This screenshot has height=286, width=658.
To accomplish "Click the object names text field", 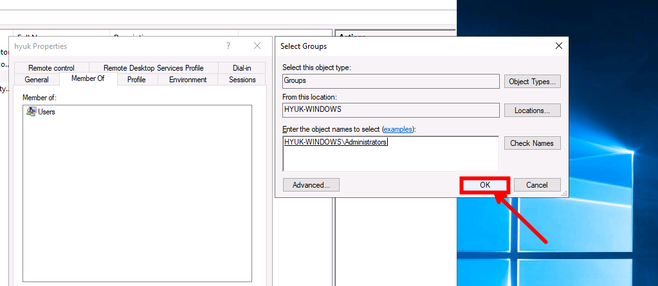I will pos(391,154).
